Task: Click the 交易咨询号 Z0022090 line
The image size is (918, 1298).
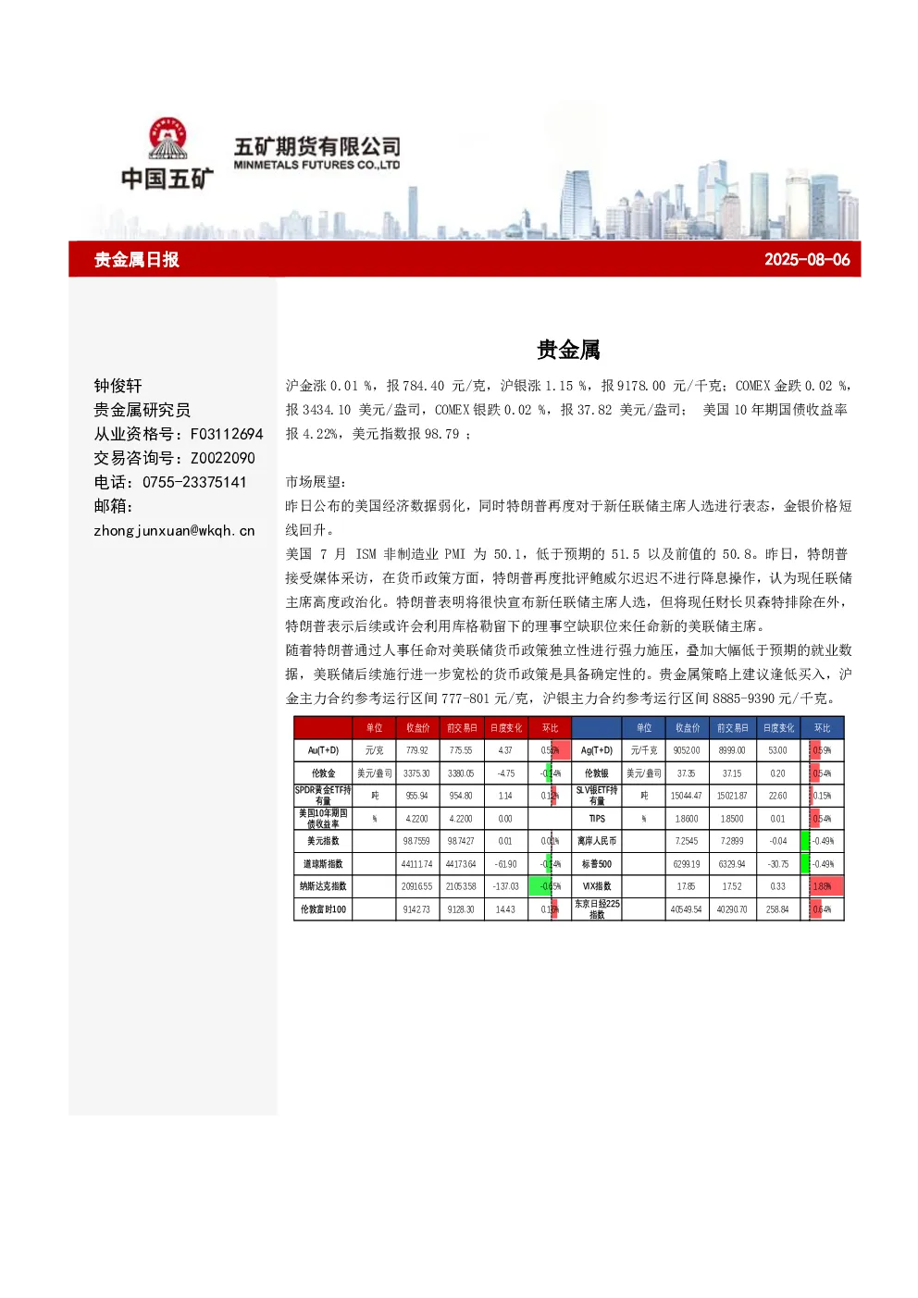Action: point(174,458)
